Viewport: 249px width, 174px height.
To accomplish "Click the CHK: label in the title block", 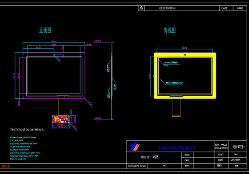I will point(187,160).
